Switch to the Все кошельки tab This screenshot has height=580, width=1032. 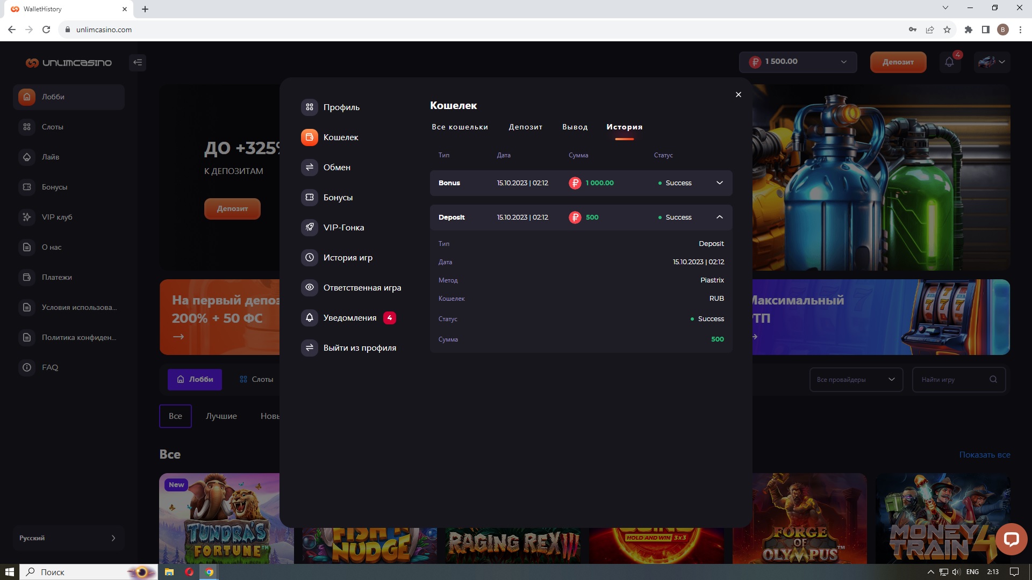click(460, 127)
